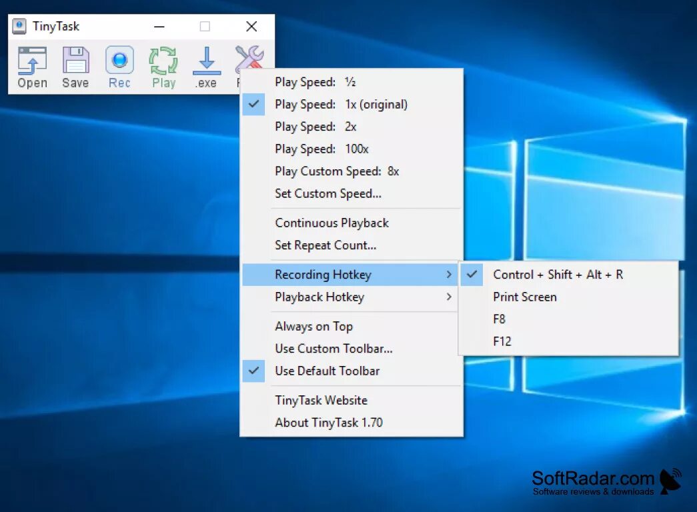Select Play Custom Speed 8x
697x512 pixels.
[351, 171]
